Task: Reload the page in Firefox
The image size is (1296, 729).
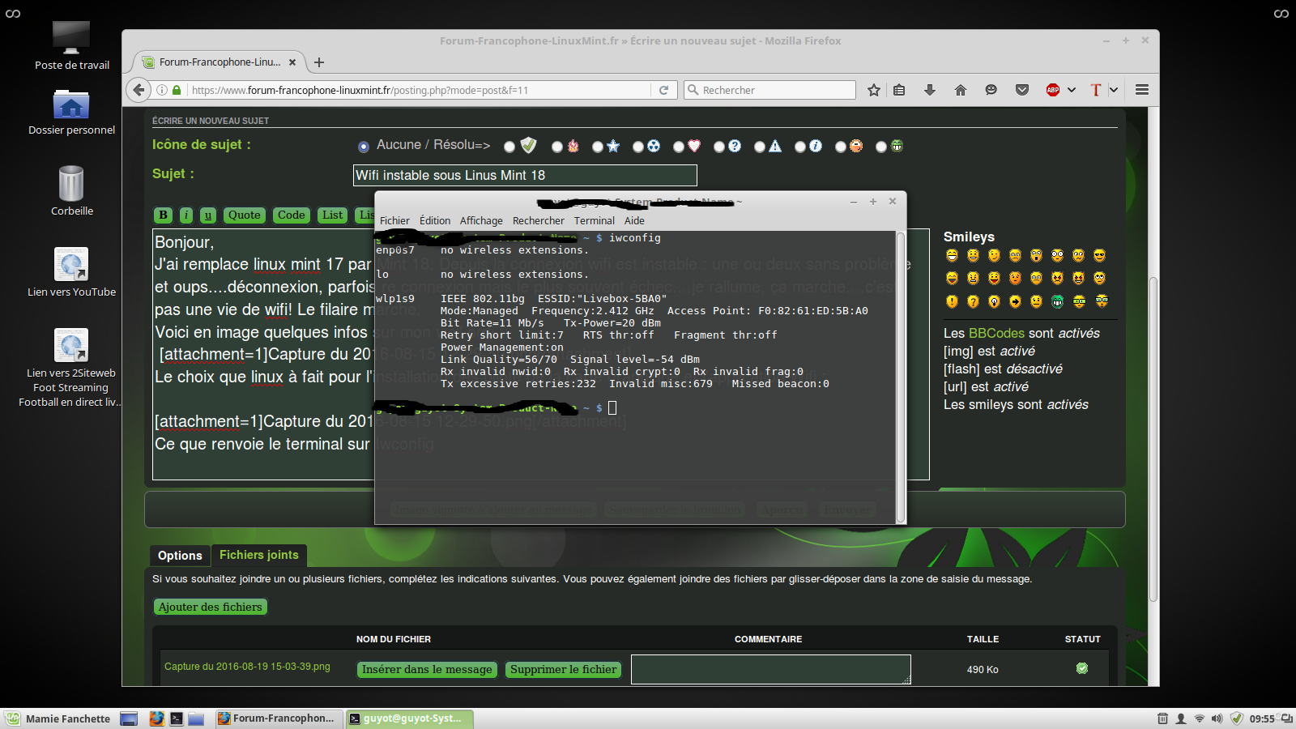Action: pos(663,90)
